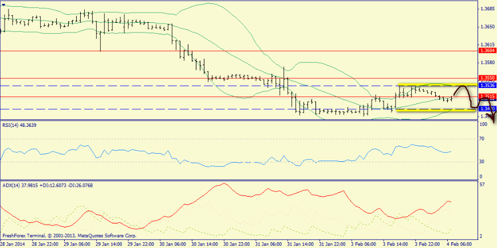Click the small blue triangle at chart top-left

click(3, 5)
